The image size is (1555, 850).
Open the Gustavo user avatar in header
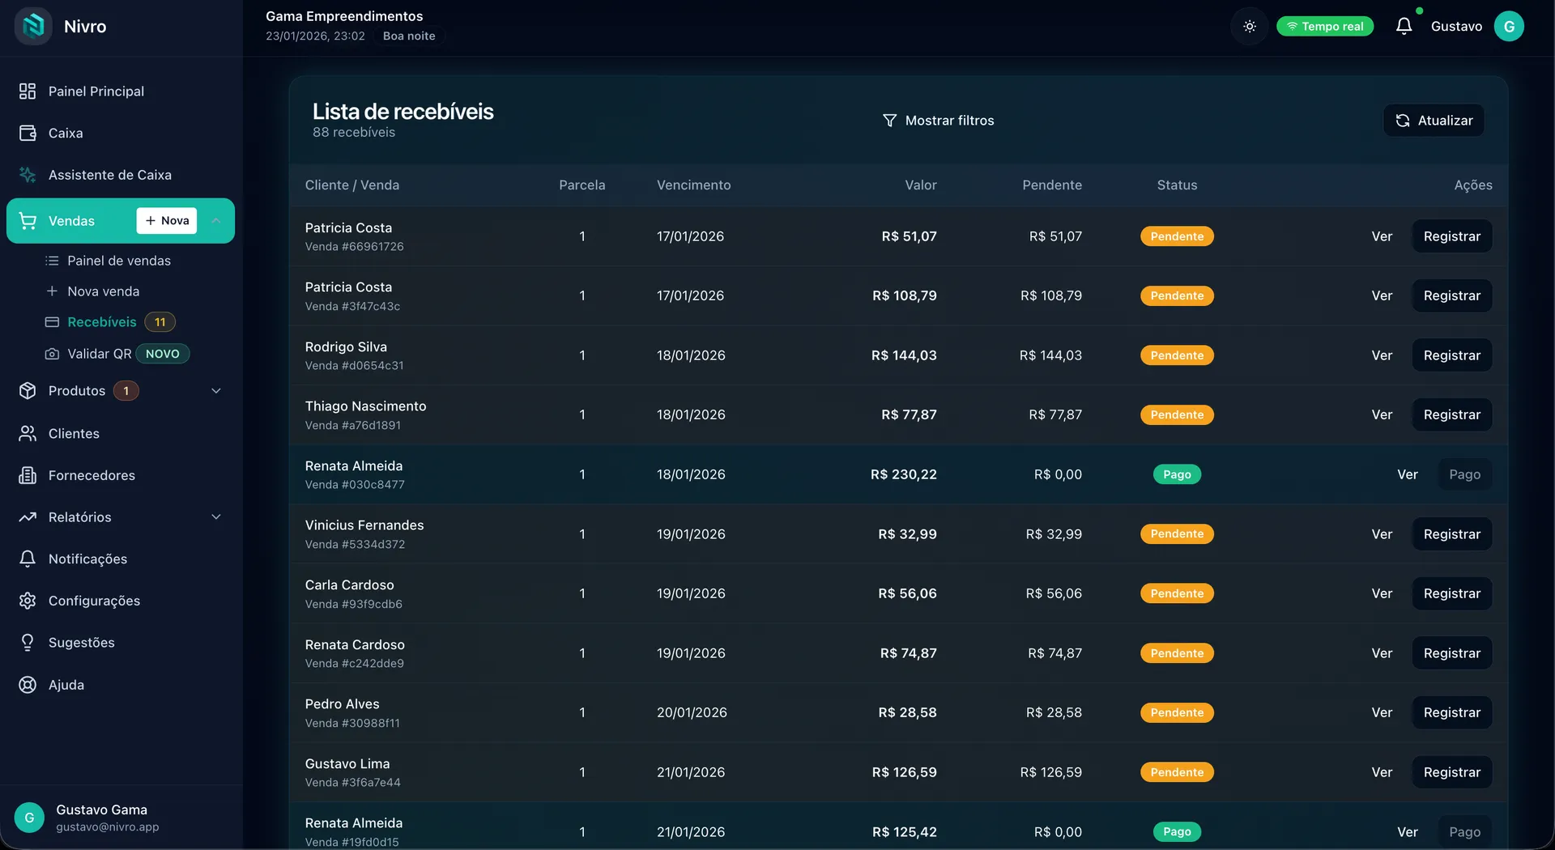[x=1509, y=27]
